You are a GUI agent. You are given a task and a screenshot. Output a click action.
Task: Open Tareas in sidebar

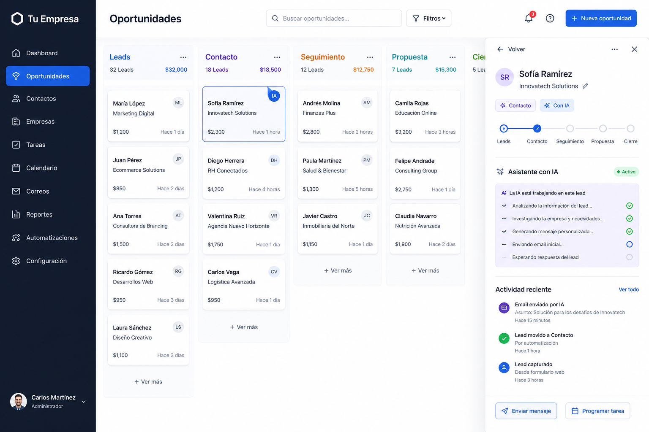48,145
